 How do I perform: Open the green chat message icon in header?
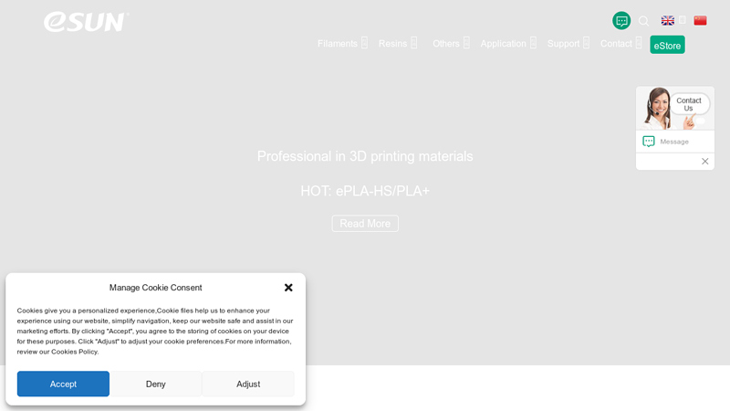coord(621,20)
